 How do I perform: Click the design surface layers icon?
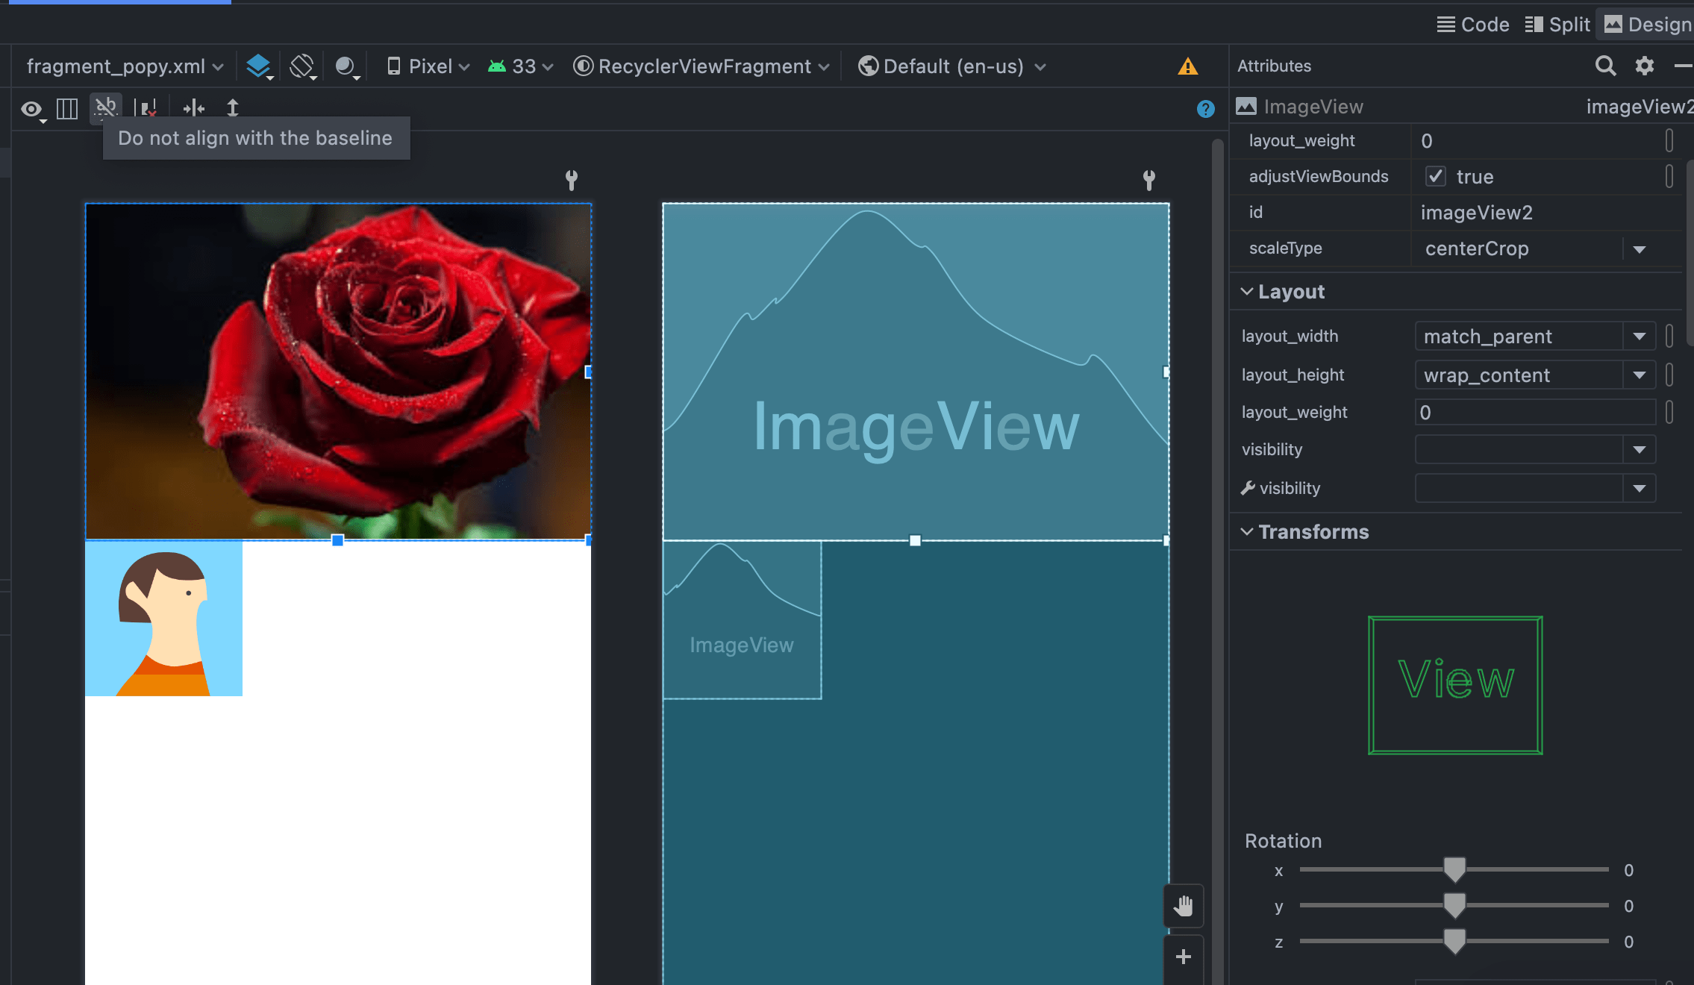[x=258, y=66]
